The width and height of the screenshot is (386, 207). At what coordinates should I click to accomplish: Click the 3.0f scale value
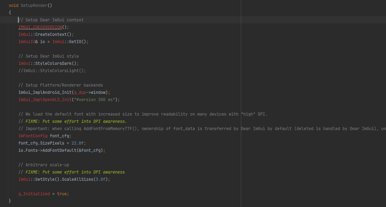coord(102,179)
